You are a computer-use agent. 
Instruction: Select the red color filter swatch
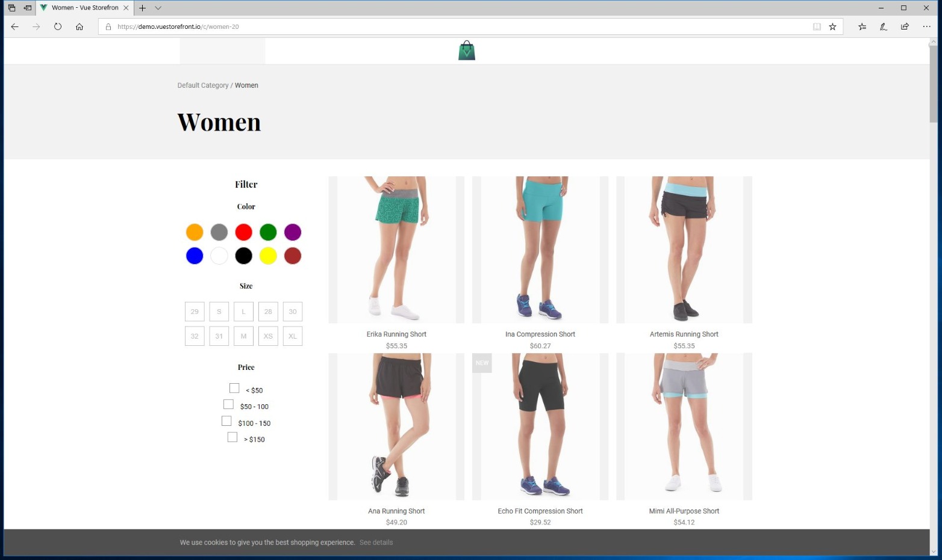coord(243,232)
